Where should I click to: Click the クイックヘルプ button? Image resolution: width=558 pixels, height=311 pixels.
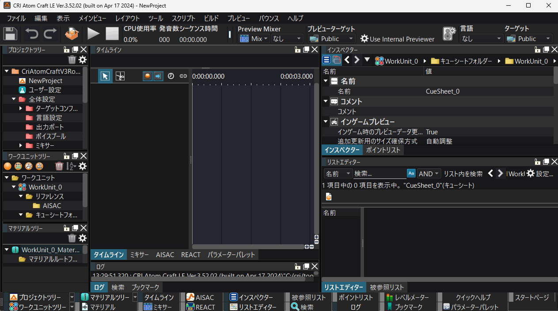click(x=473, y=298)
